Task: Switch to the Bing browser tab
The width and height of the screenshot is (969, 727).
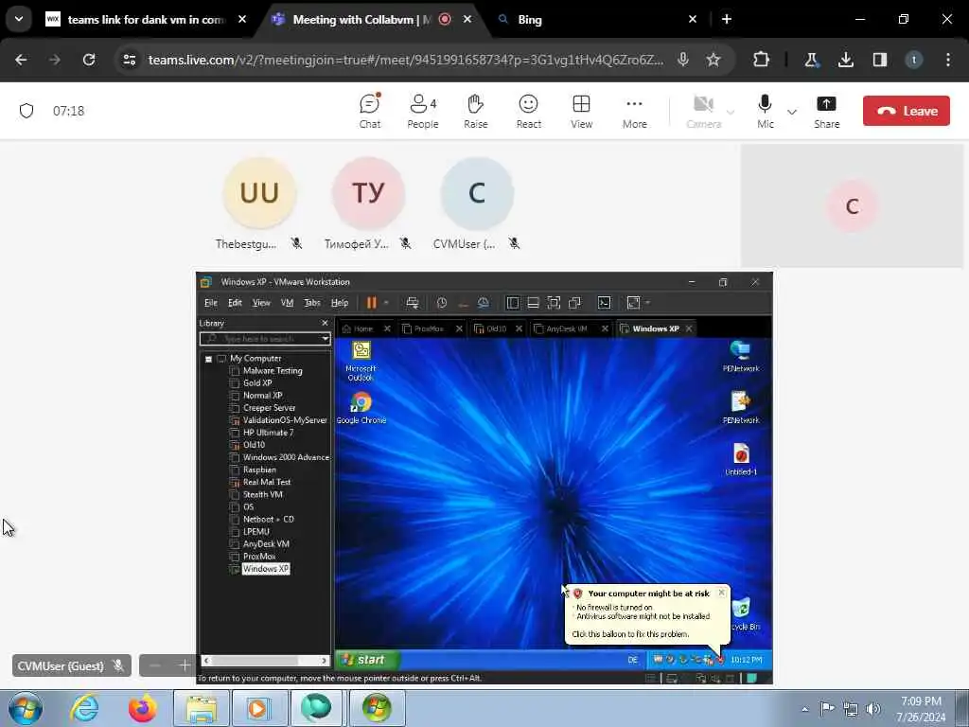Action: click(593, 19)
